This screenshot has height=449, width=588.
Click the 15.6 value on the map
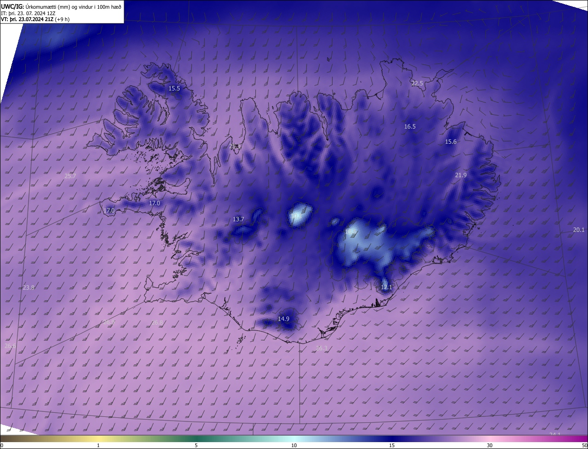[x=451, y=142]
